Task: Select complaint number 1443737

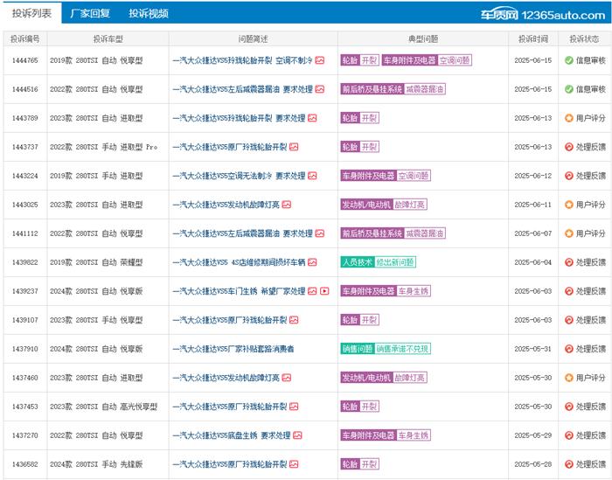Action: (x=25, y=147)
